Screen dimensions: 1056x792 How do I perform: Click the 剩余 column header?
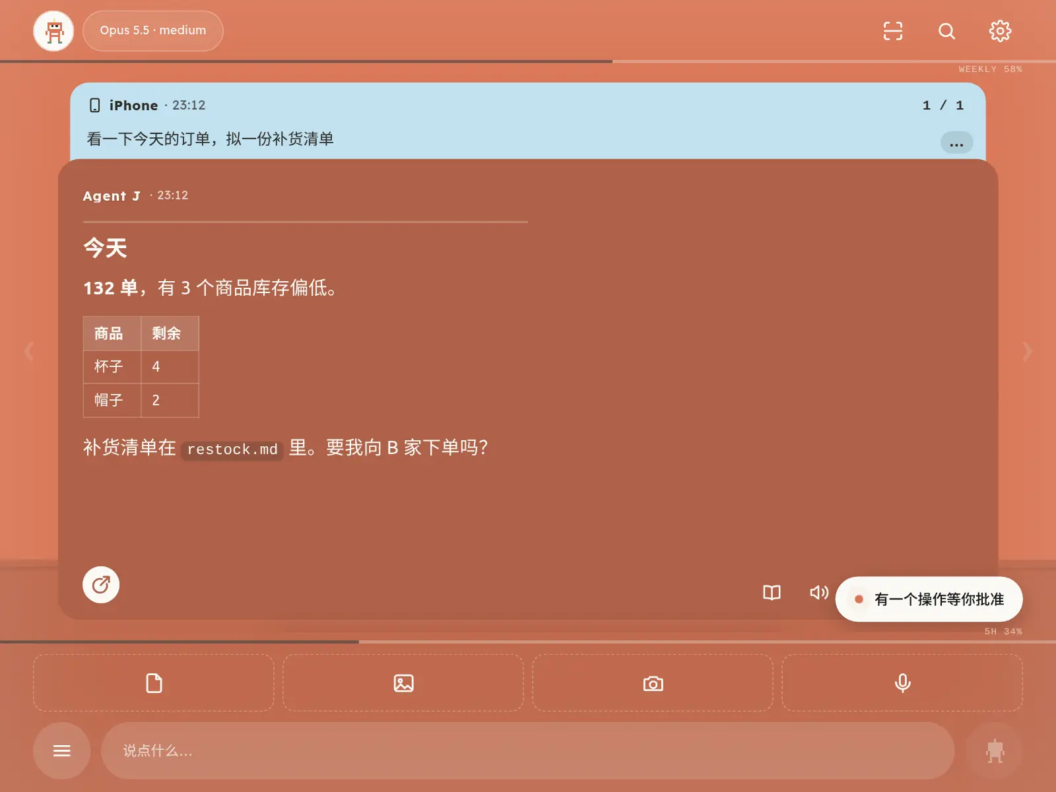pos(170,333)
